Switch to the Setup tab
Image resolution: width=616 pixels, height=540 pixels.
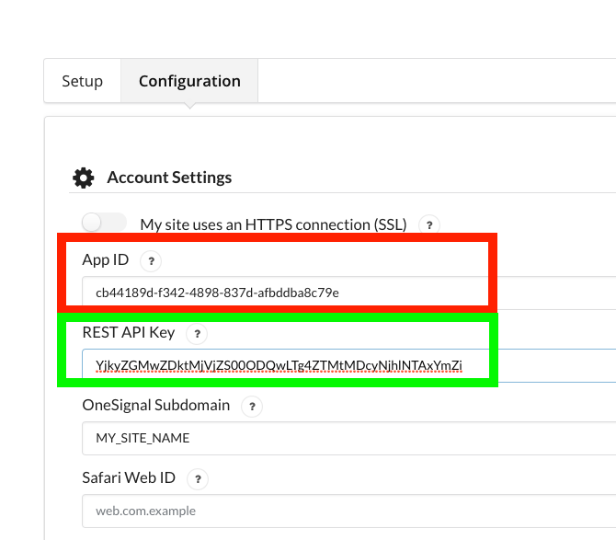pos(82,81)
